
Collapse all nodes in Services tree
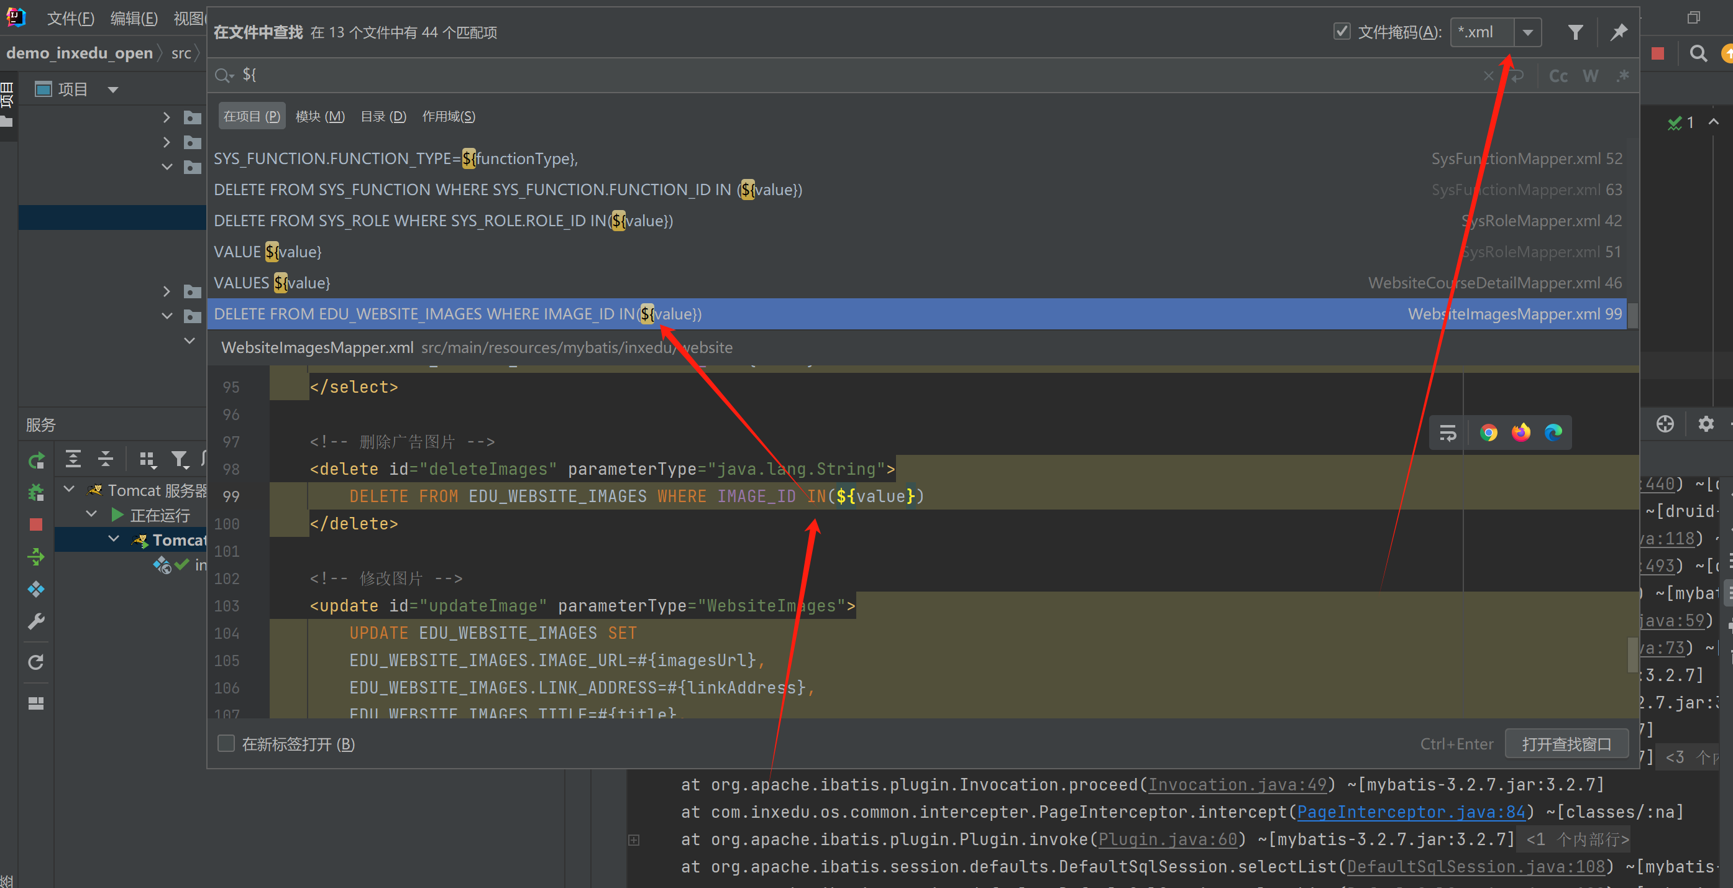(x=106, y=459)
